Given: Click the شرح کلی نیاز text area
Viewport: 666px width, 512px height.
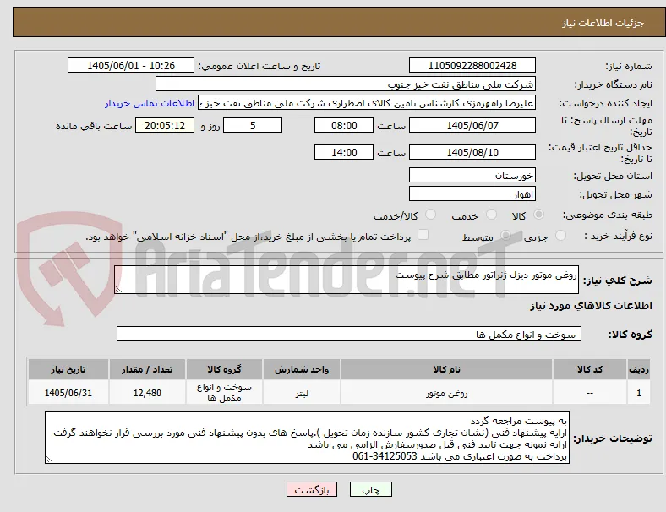Looking at the screenshot, I should 347,280.
